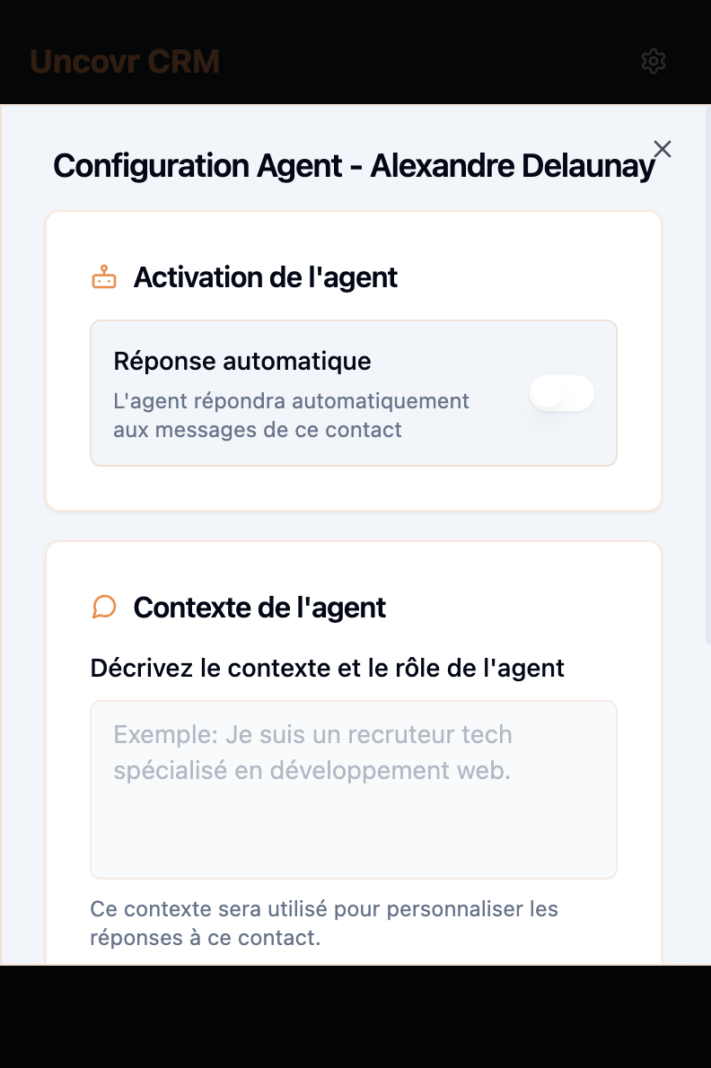Image resolution: width=711 pixels, height=1068 pixels.
Task: Click the "Ce contexte sera utilisé" helper text
Action: click(324, 909)
